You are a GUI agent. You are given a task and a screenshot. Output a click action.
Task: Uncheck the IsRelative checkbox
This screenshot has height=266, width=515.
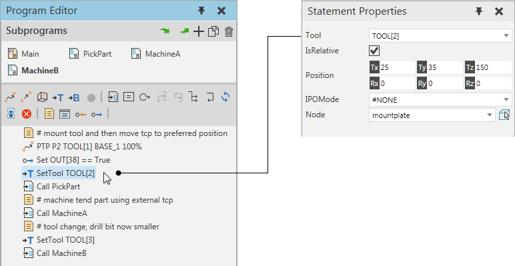374,51
